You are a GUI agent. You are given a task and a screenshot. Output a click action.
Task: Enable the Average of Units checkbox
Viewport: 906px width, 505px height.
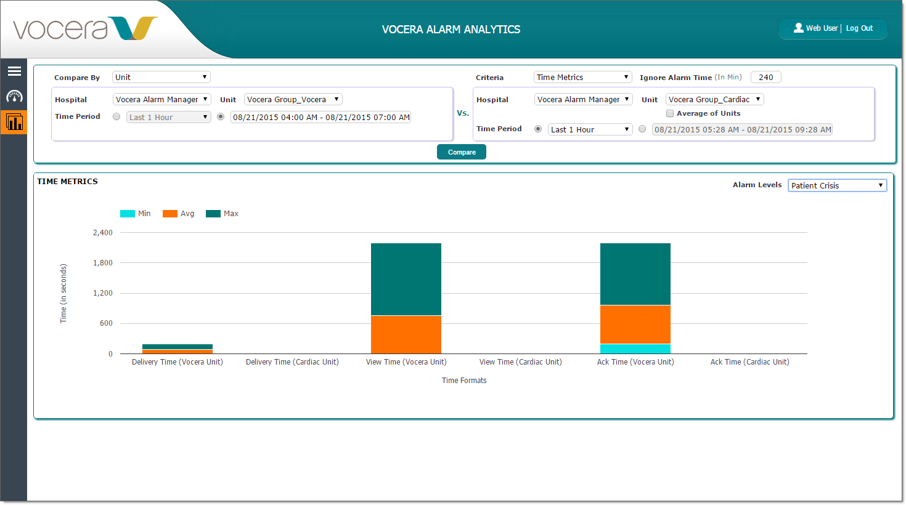coord(670,113)
